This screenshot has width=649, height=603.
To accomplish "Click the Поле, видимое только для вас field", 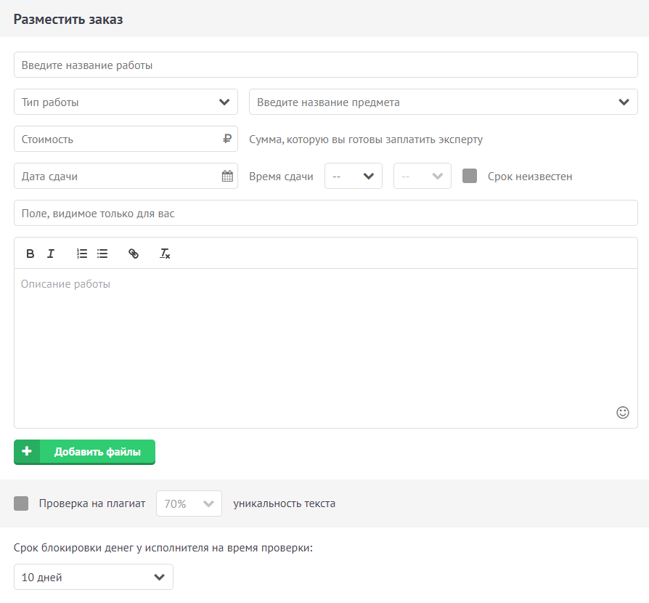I will click(325, 213).
